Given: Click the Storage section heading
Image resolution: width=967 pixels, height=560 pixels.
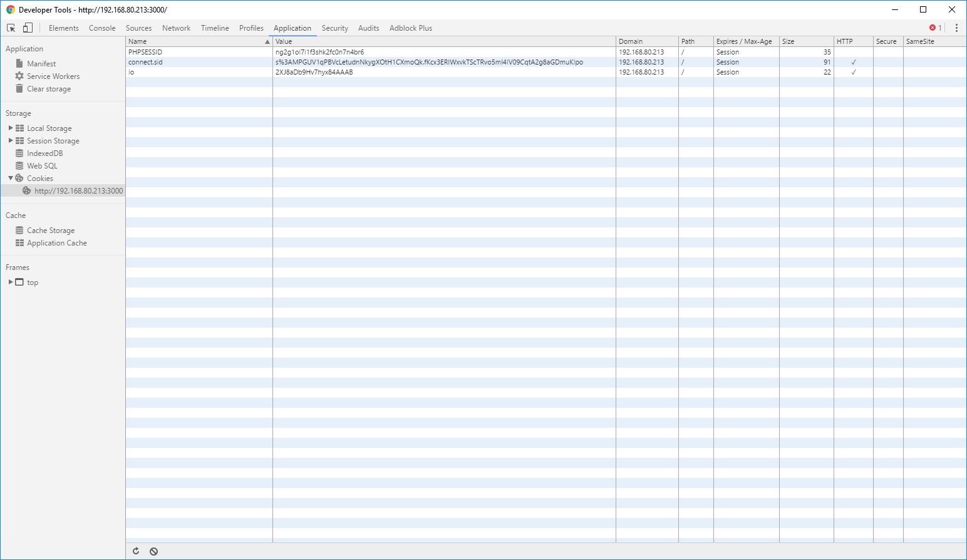Looking at the screenshot, I should pos(18,113).
